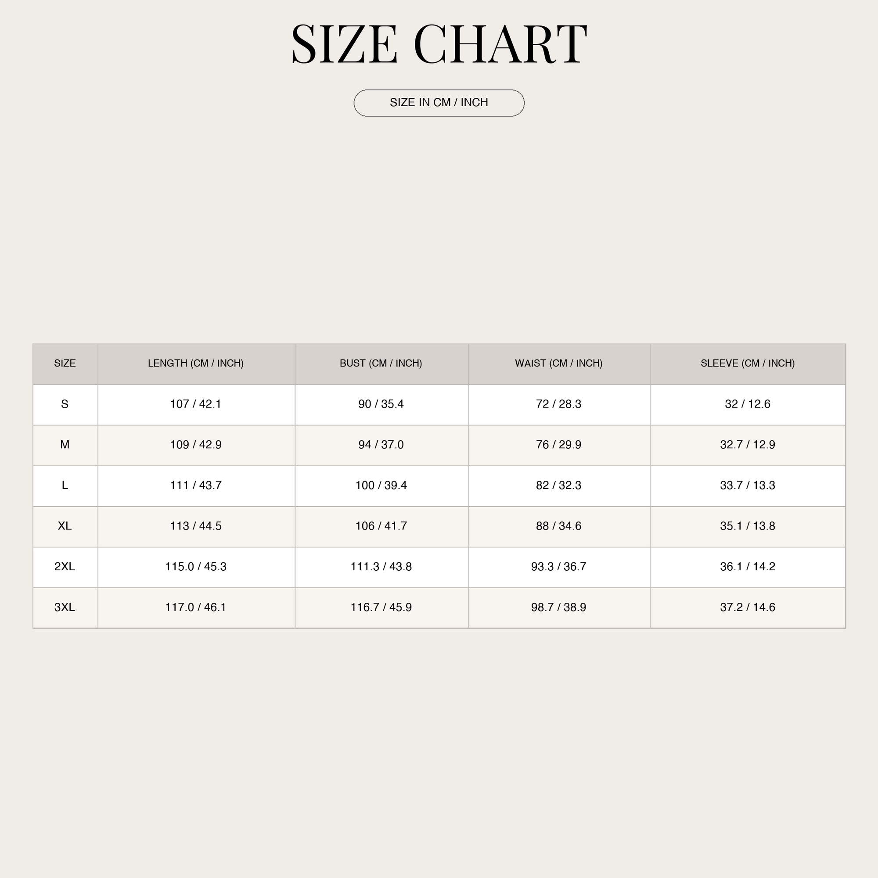Click the 3XL size row label
The image size is (878, 878).
(65, 608)
